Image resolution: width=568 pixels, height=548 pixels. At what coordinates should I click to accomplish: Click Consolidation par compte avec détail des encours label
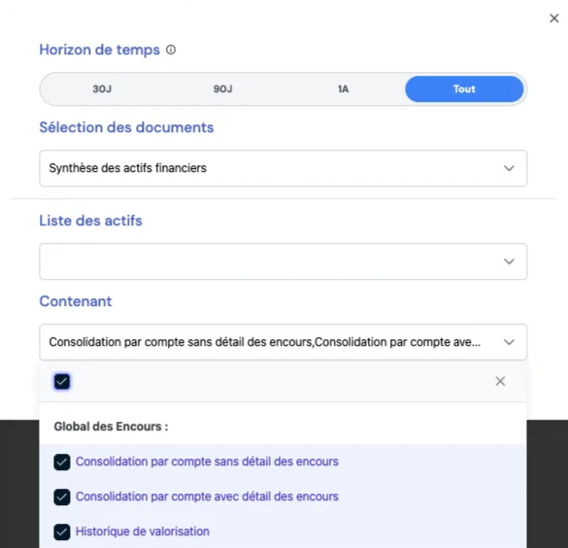pos(207,497)
